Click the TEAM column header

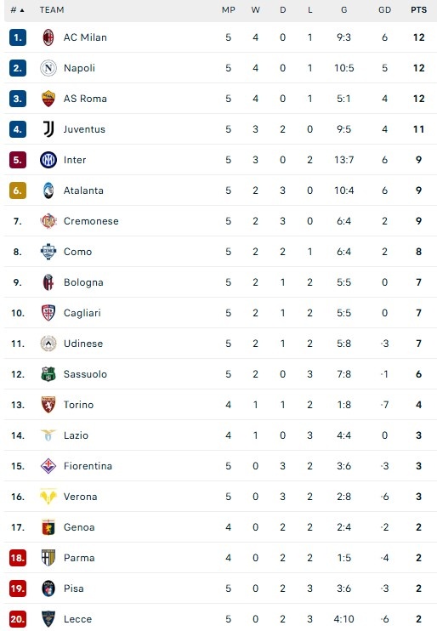pos(52,10)
